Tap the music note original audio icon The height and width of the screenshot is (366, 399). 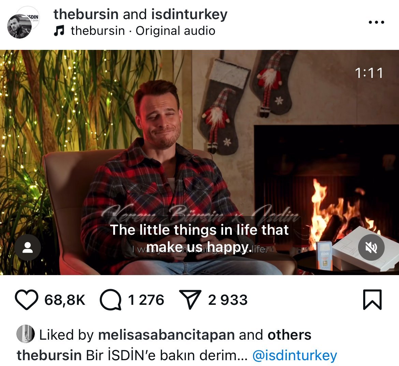point(59,31)
